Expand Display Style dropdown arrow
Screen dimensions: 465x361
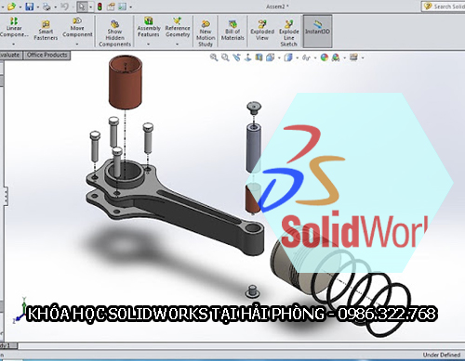click(297, 58)
